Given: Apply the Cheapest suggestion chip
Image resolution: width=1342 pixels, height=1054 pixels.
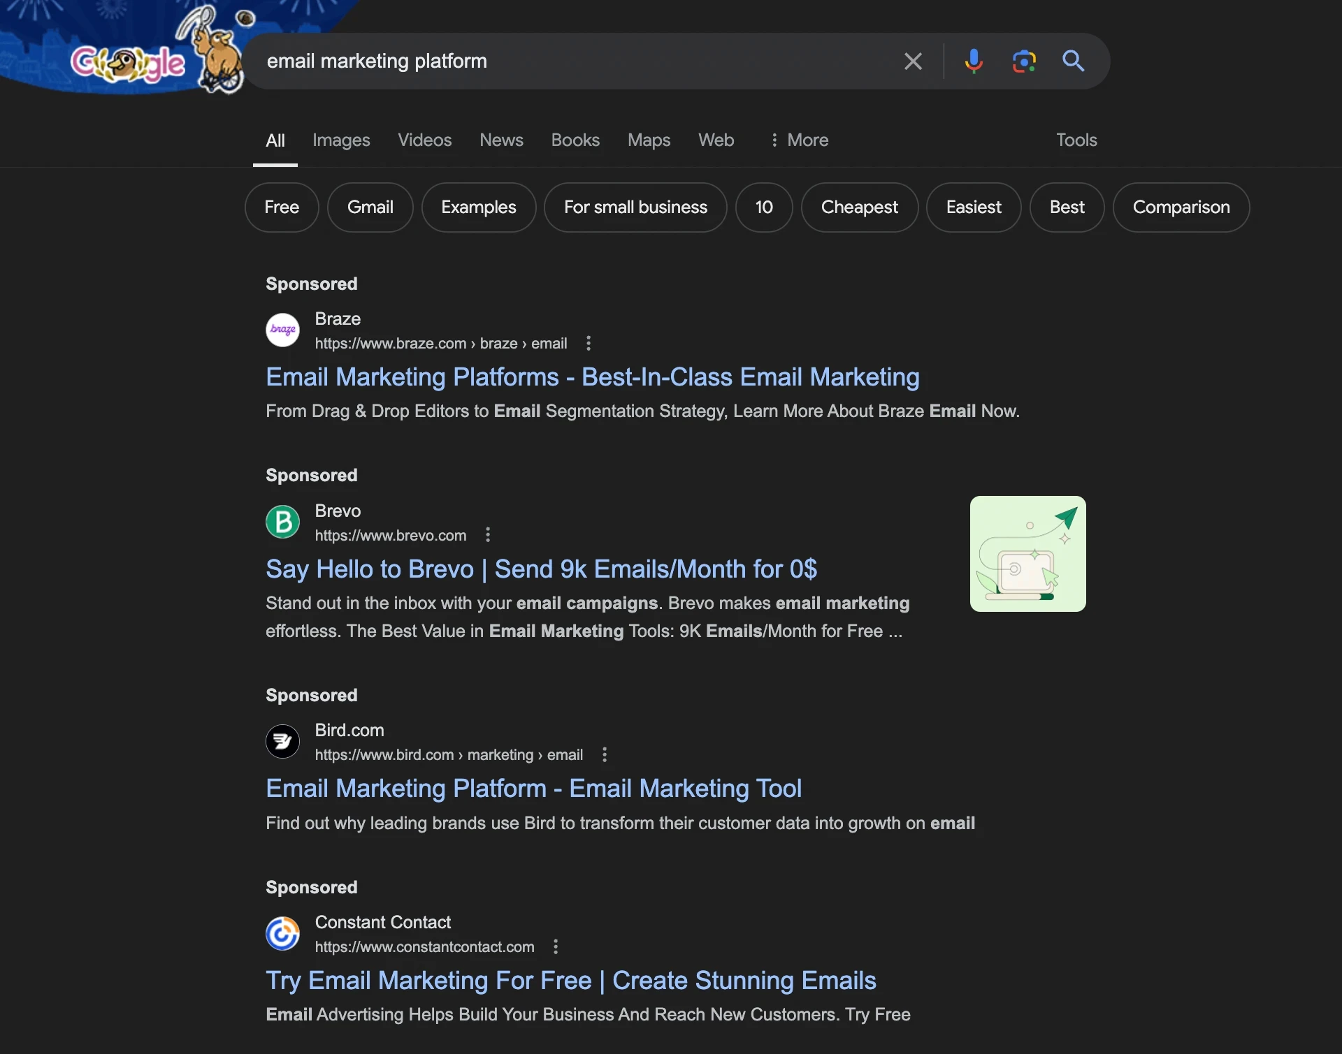Looking at the screenshot, I should [860, 207].
